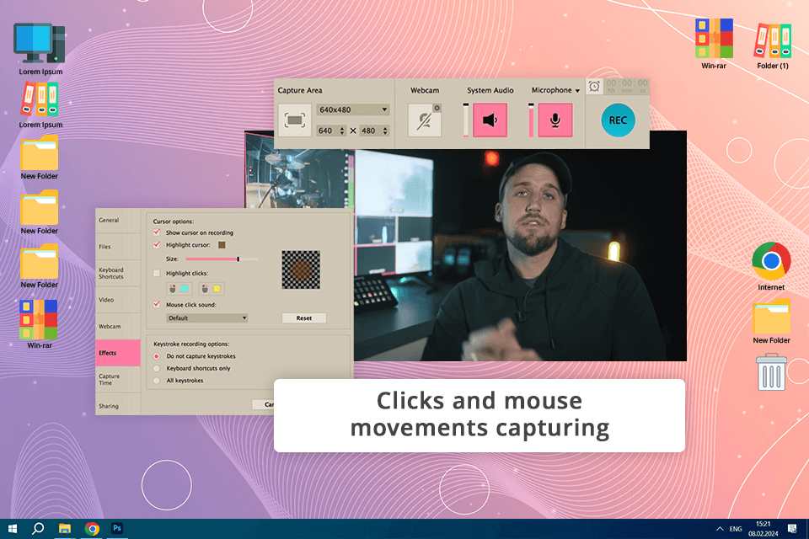Click the 00:00:00 timer display
Viewport: 809px width, 539px height.
coord(626,86)
